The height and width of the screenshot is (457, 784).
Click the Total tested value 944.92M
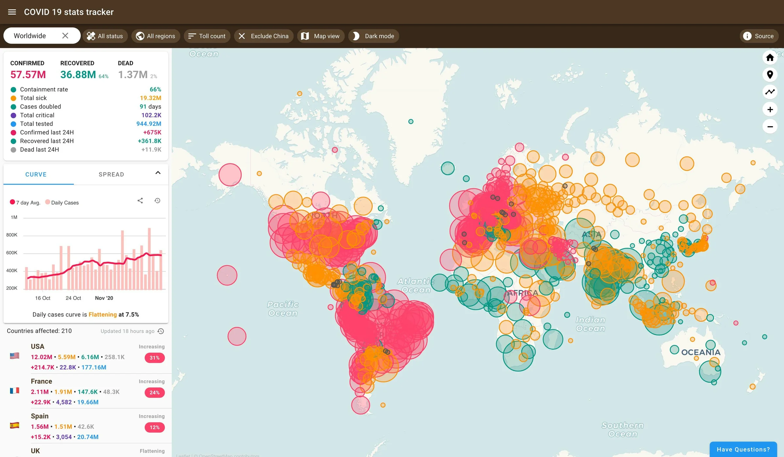[149, 124]
